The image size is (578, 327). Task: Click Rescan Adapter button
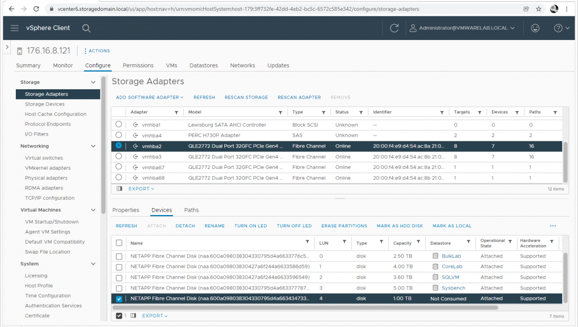pyautogui.click(x=299, y=98)
